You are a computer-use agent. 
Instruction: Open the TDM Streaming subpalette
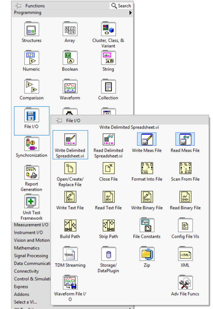click(70, 255)
